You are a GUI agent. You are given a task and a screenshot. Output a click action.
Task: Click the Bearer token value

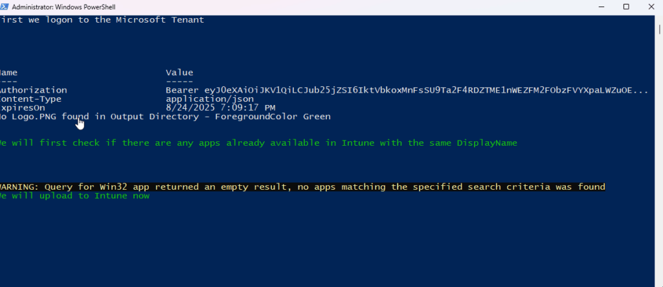(x=406, y=90)
